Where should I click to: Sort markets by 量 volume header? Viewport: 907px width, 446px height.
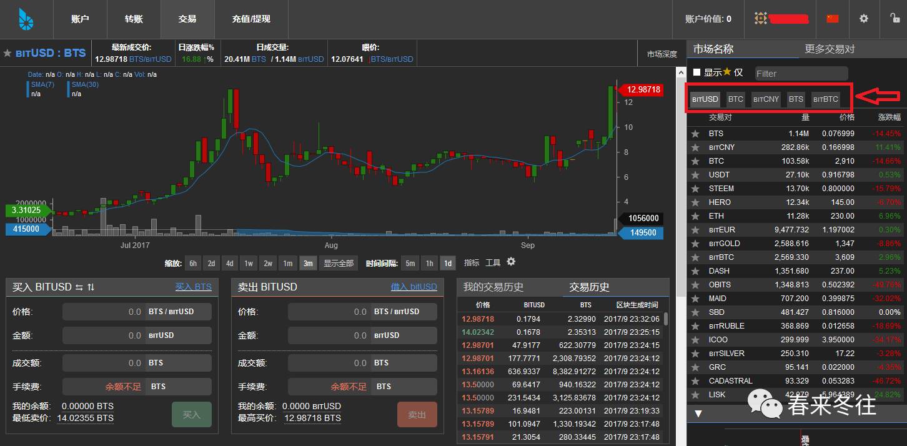point(805,117)
